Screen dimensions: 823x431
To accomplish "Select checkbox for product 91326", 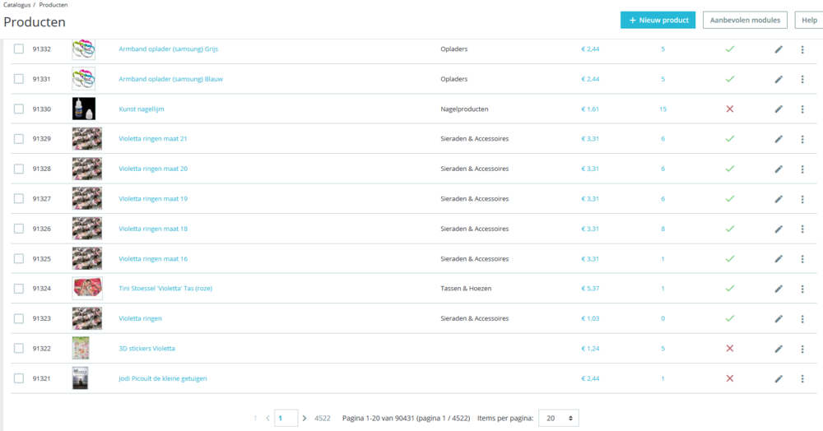I will click(x=19, y=228).
